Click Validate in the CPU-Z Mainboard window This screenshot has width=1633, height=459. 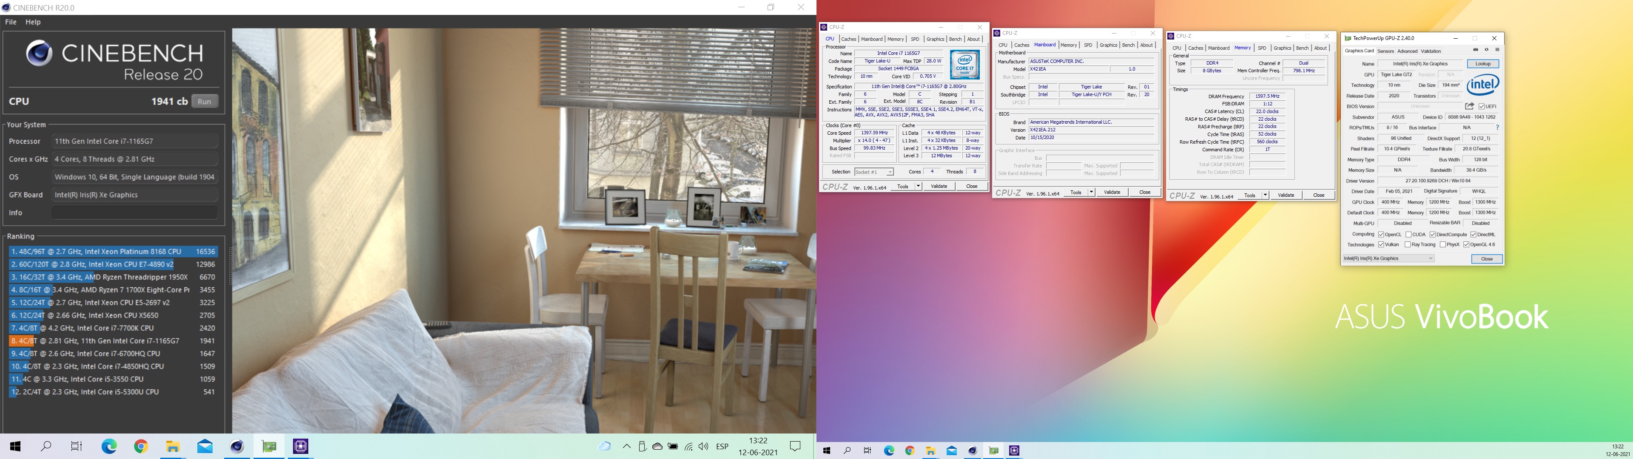click(1112, 192)
